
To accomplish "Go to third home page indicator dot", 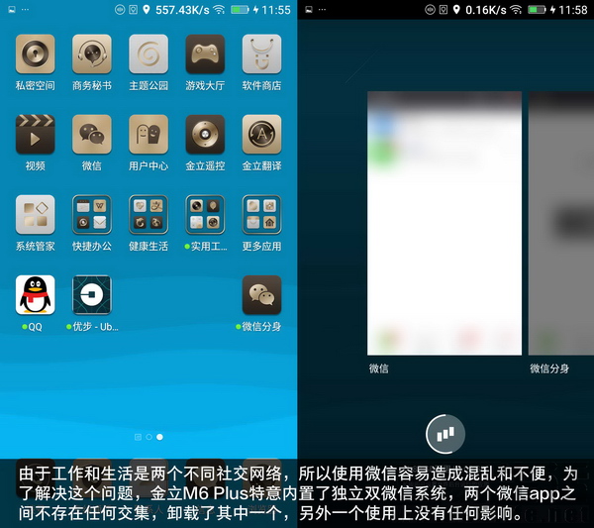I will pyautogui.click(x=159, y=437).
